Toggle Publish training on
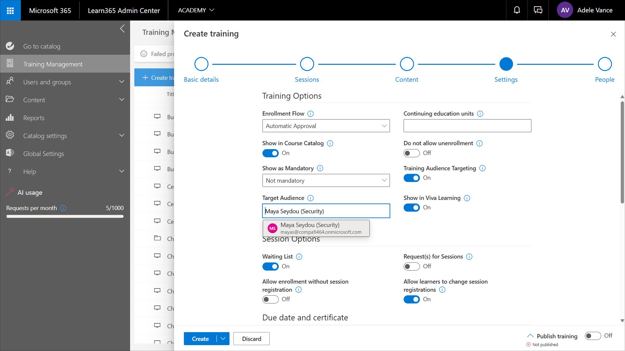This screenshot has height=351, width=625. pyautogui.click(x=592, y=336)
